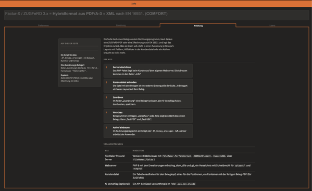Viewport: 312px width, 191px height.
Task: Click the 'uploads/' code in Webserver row
Action: [x=240, y=166]
